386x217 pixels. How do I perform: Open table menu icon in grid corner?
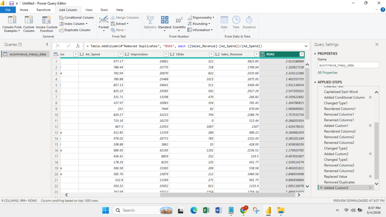tap(56, 54)
